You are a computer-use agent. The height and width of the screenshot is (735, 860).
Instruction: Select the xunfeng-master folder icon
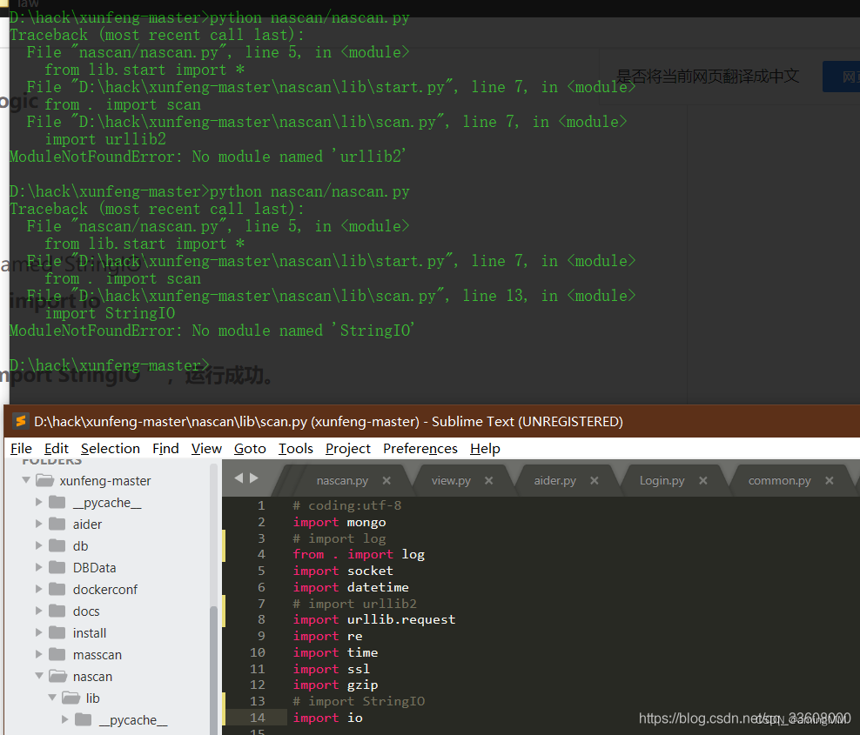[x=44, y=481]
